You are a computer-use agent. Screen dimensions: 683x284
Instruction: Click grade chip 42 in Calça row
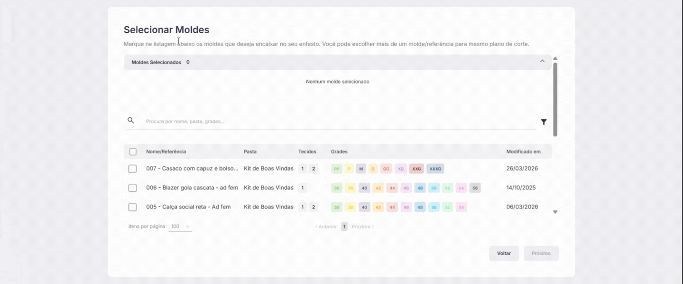pos(378,207)
